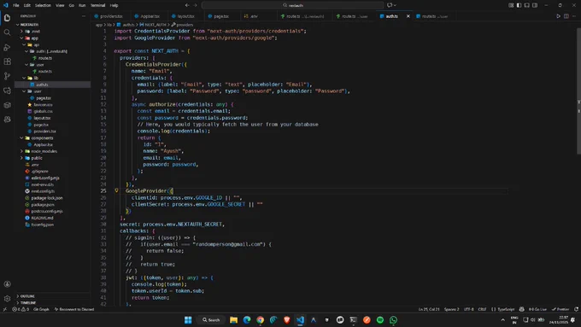581x327 pixels.
Task: Open Run and Debug view
Action: click(7, 47)
